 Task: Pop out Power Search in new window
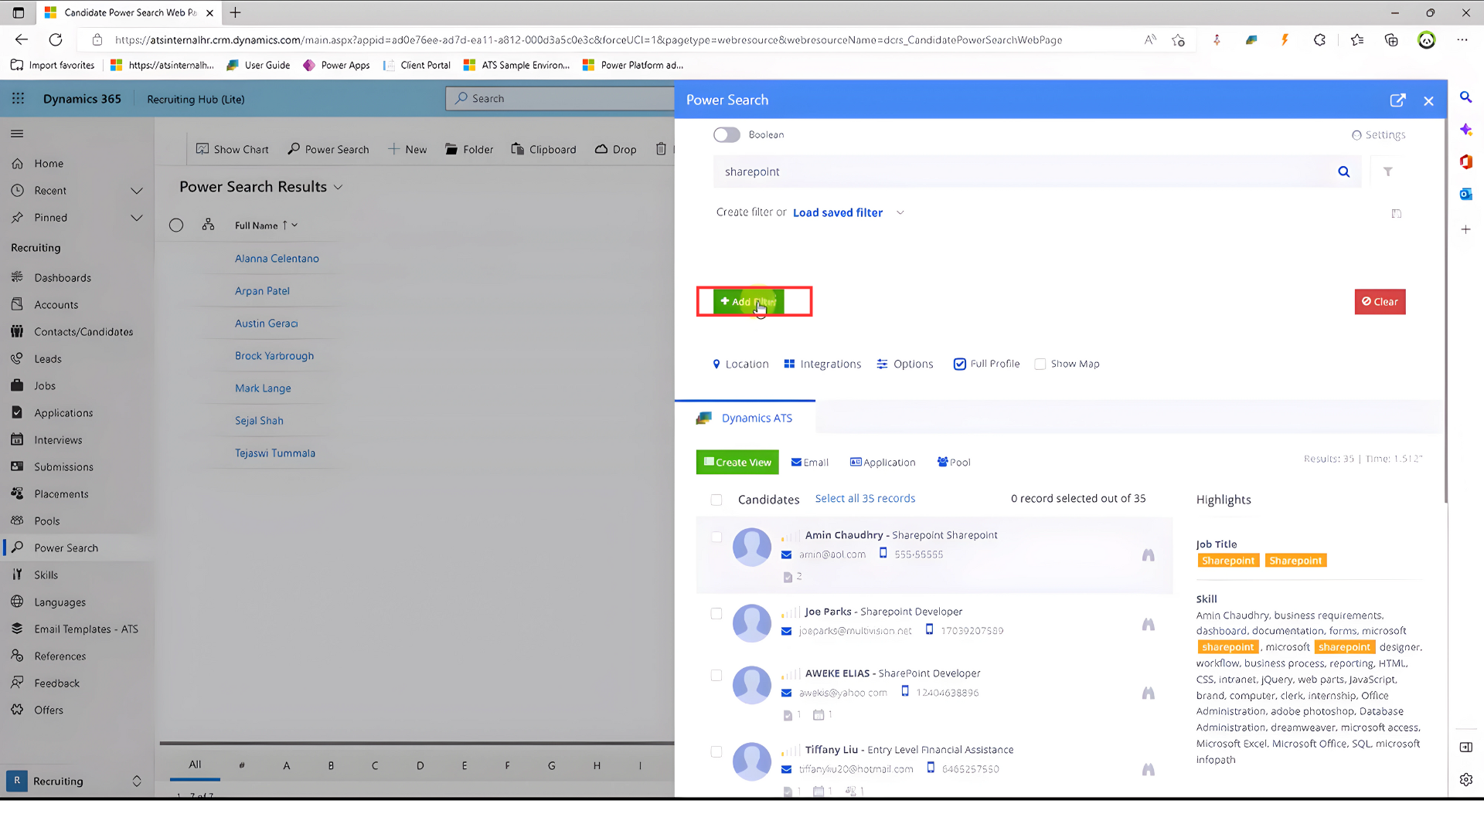point(1397,100)
